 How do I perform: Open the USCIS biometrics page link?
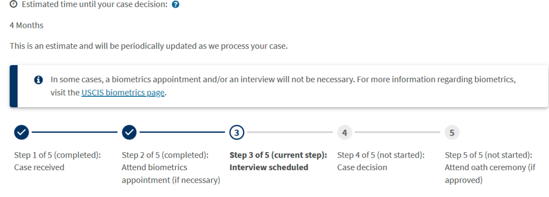(x=123, y=93)
